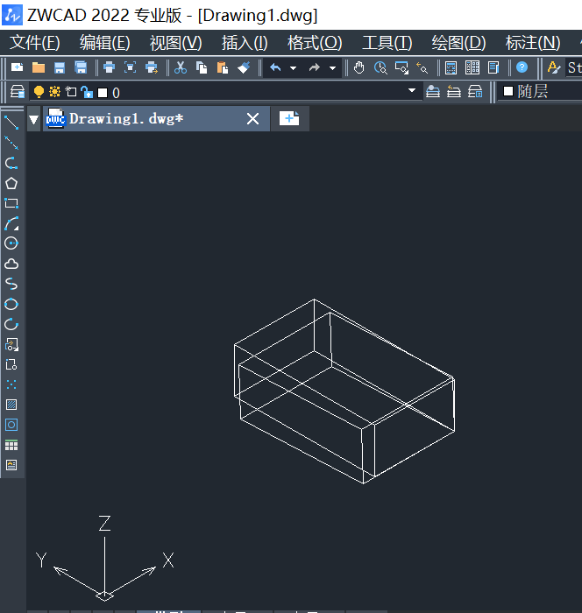Click the Layer Previous icon

coord(454,92)
